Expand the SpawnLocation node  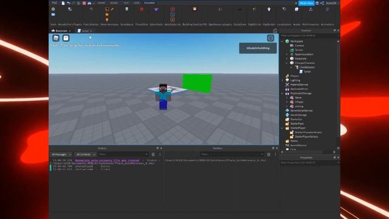click(x=287, y=54)
